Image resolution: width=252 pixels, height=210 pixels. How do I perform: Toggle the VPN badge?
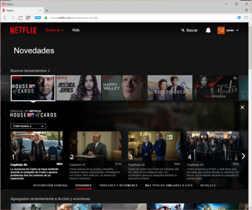click(38, 18)
